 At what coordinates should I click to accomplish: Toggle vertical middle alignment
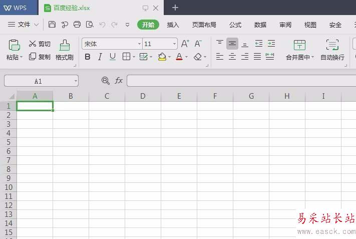pyautogui.click(x=232, y=44)
